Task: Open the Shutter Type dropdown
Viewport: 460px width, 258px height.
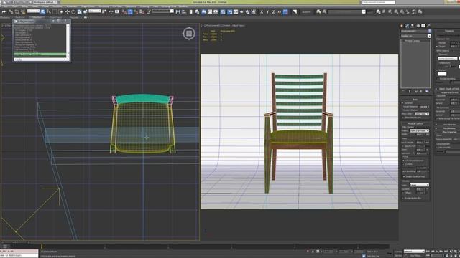Action: click(x=420, y=185)
